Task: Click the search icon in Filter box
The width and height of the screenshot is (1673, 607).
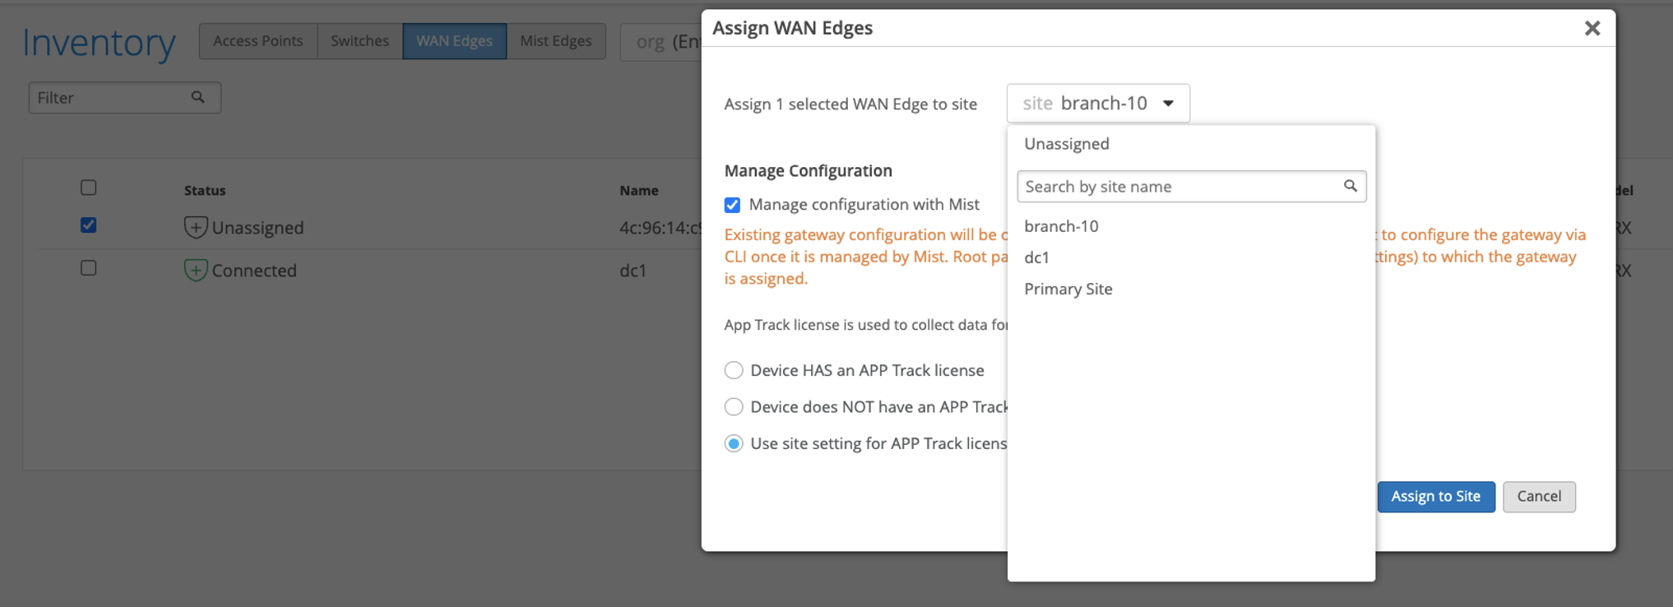Action: [x=197, y=97]
